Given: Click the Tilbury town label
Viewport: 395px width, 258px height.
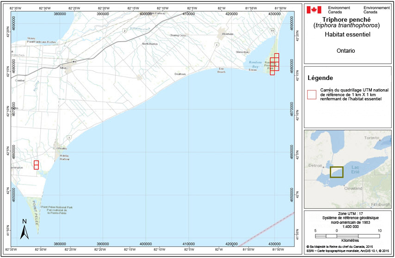Looking at the screenshot, I should 64,68.
